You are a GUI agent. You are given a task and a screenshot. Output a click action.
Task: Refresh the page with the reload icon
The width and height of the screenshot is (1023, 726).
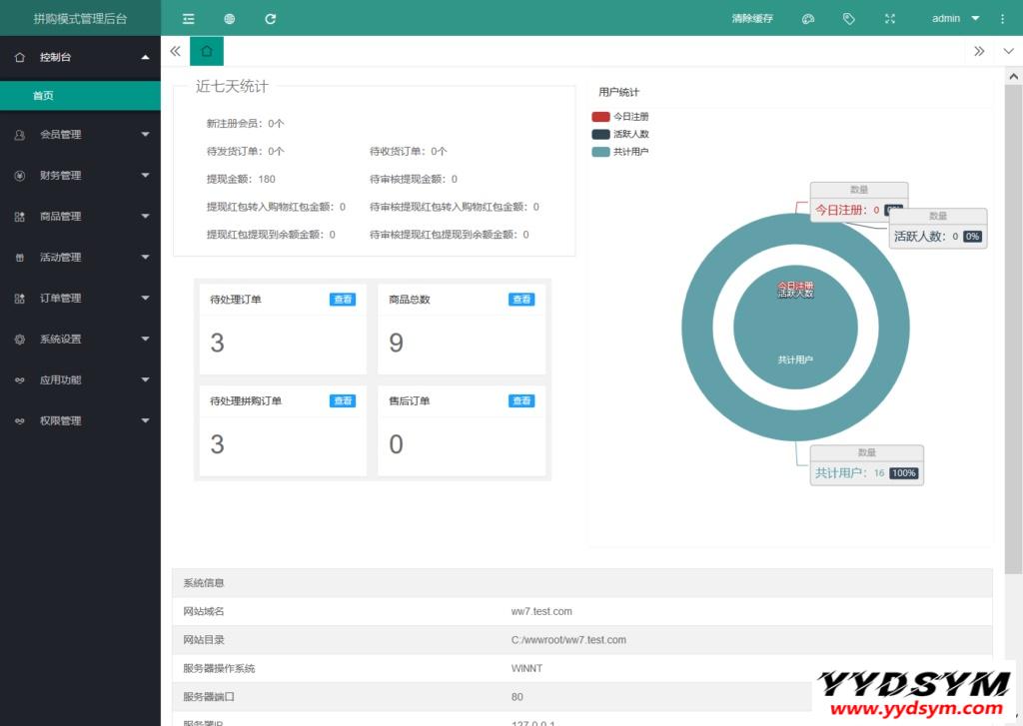[x=269, y=17]
